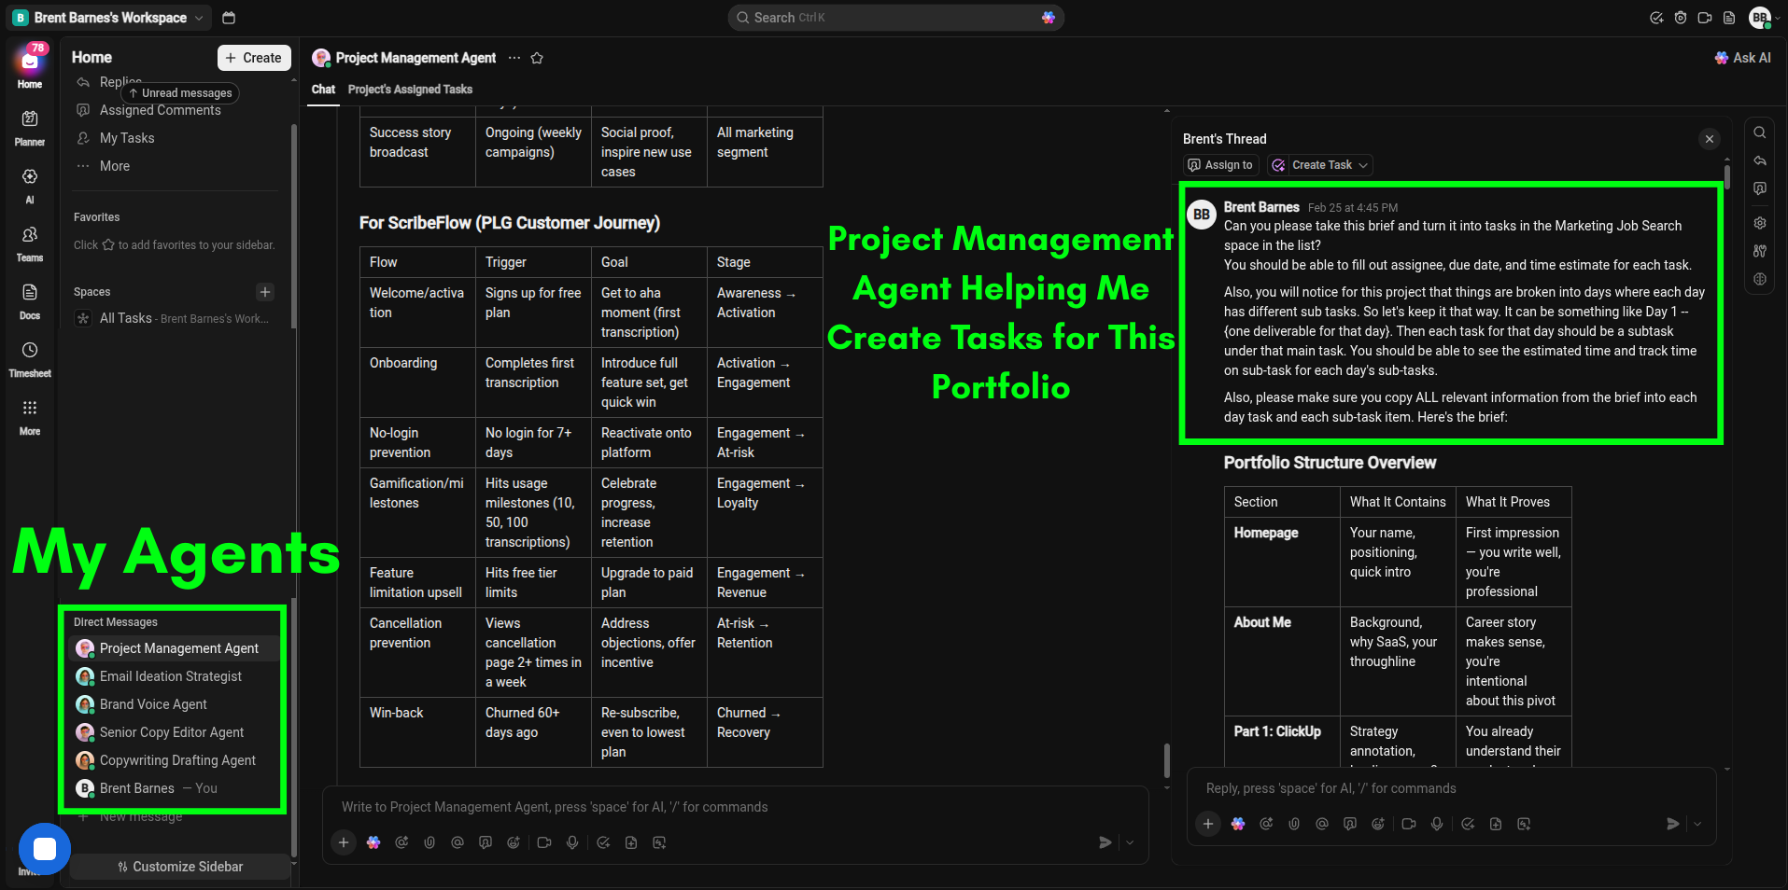The width and height of the screenshot is (1788, 890).
Task: Click the add doc icon in main chat composer
Action: 631,842
